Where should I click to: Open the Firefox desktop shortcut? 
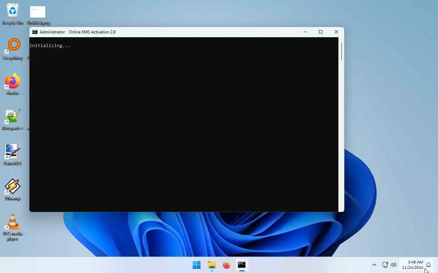coord(13,84)
